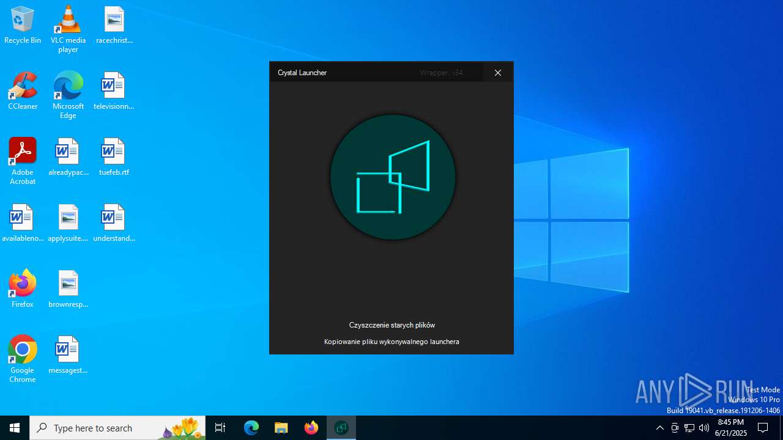
Task: Click the Crystal Launcher title text
Action: pyautogui.click(x=302, y=73)
